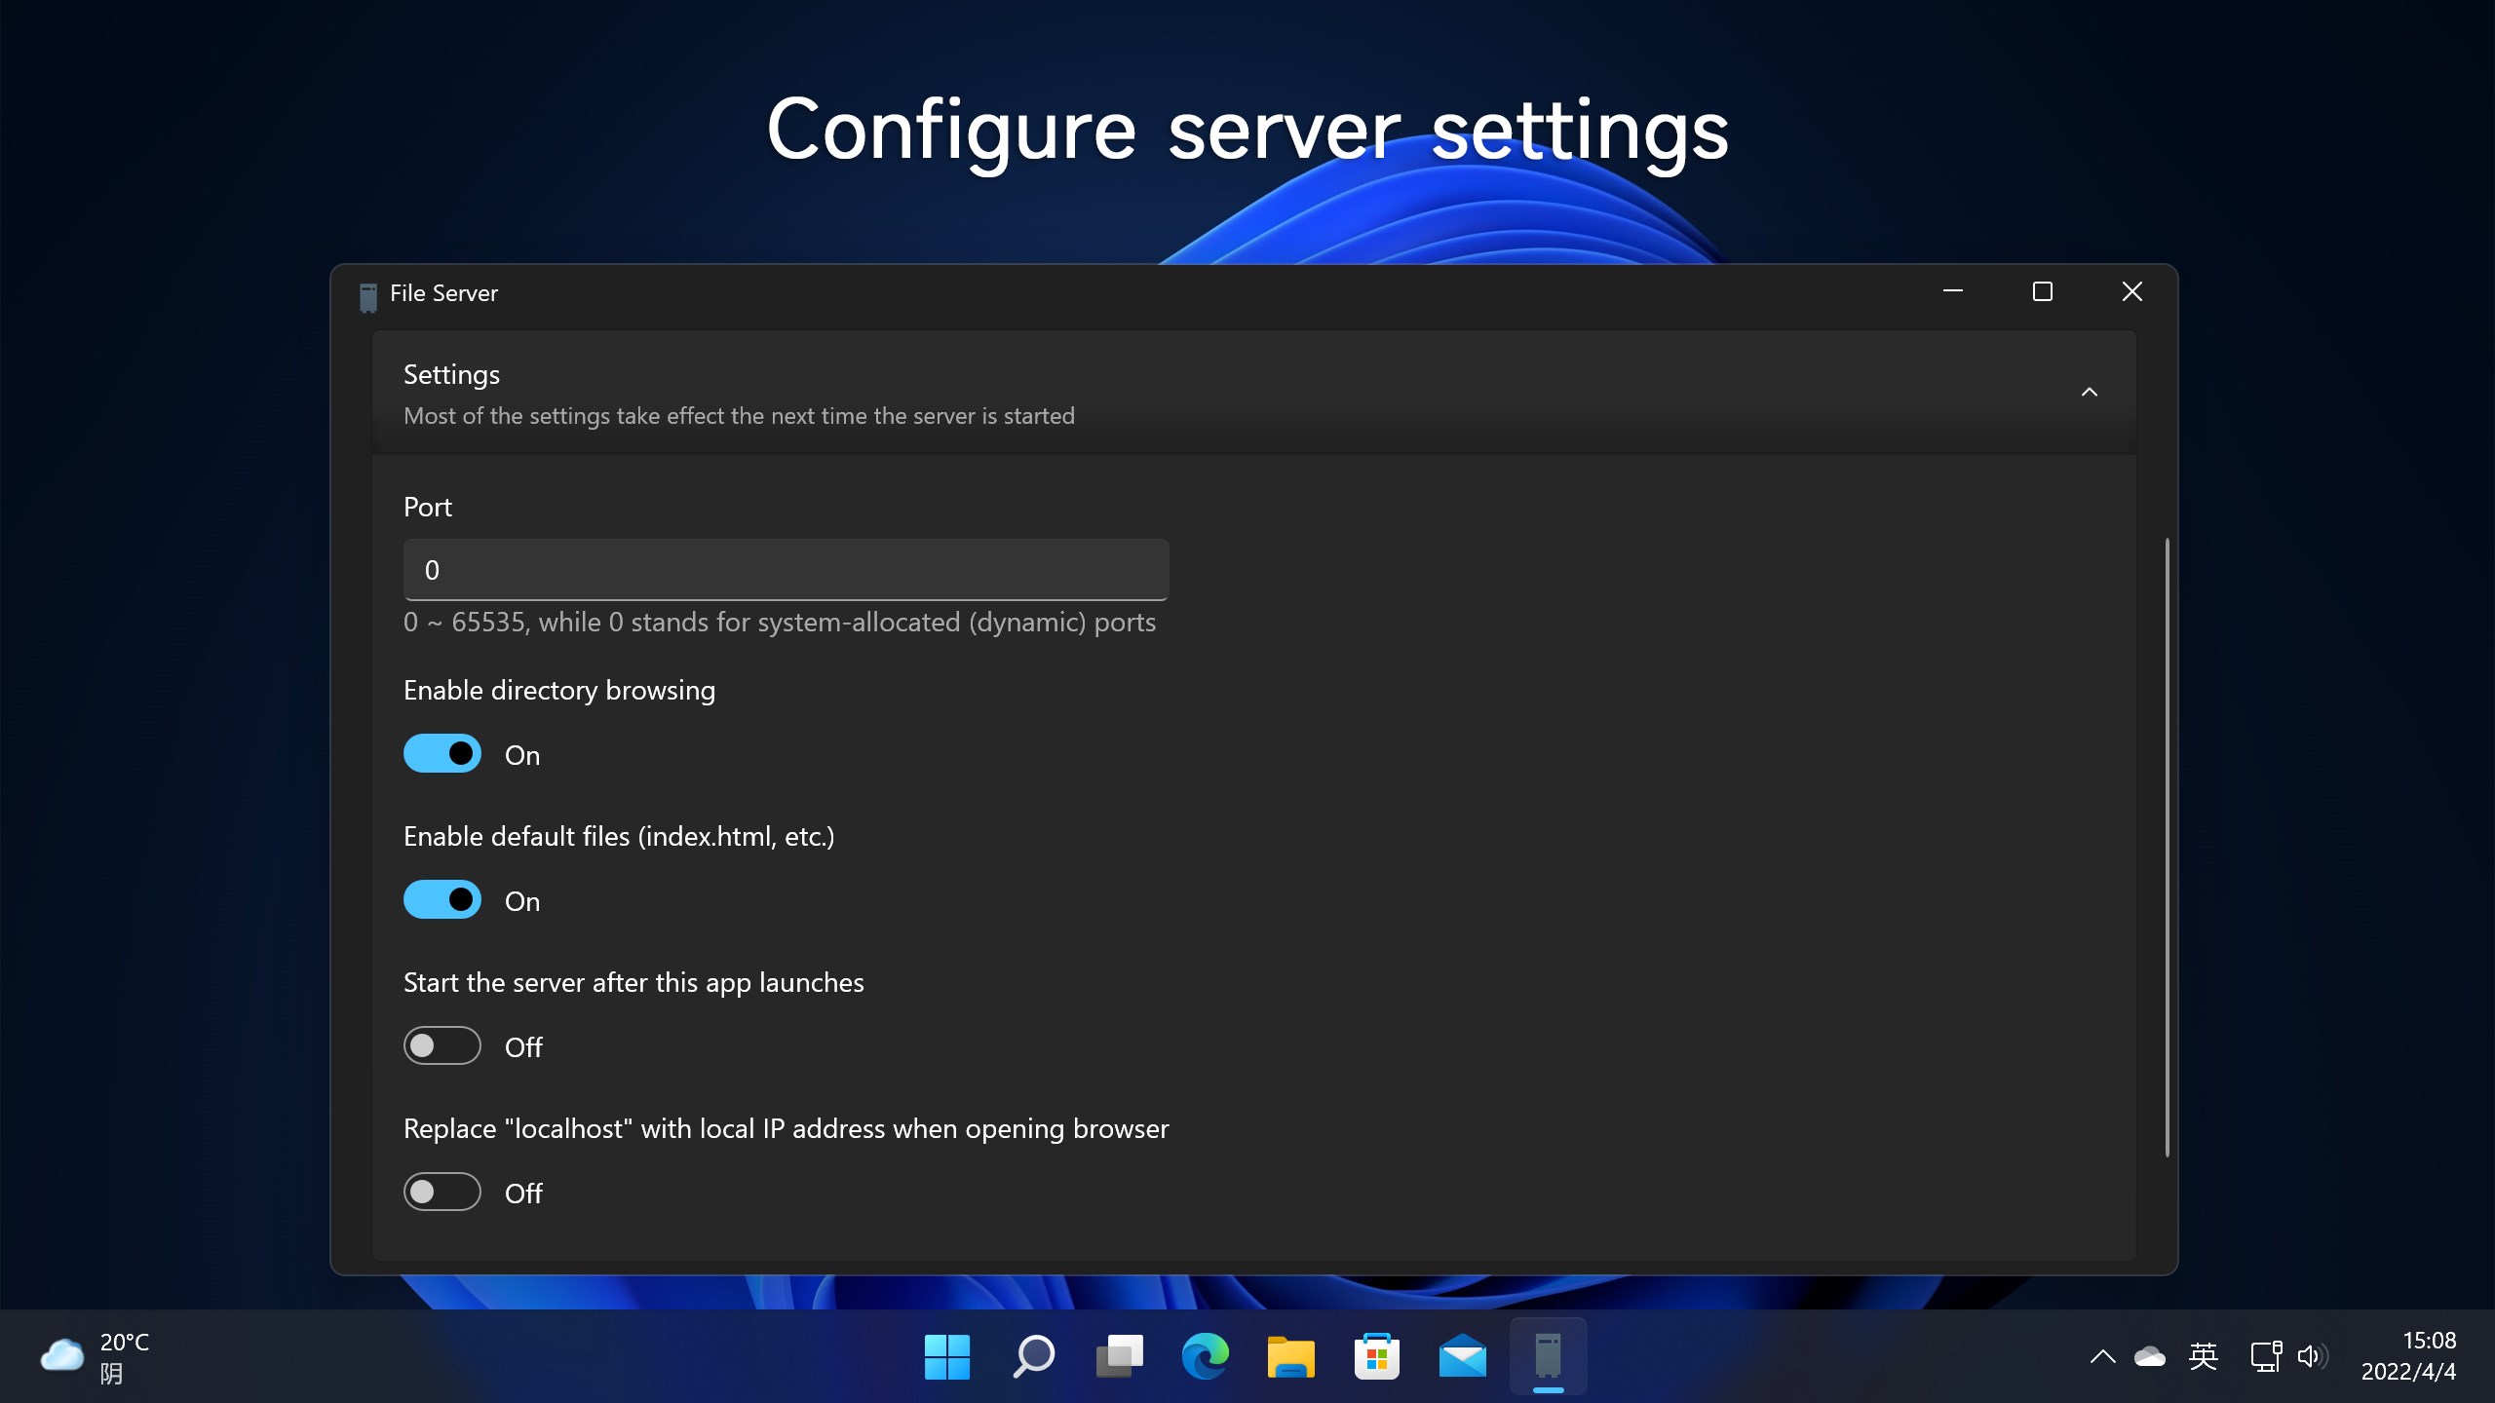This screenshot has height=1403, width=2495.
Task: Open clock and date in taskbar
Action: 2407,1356
